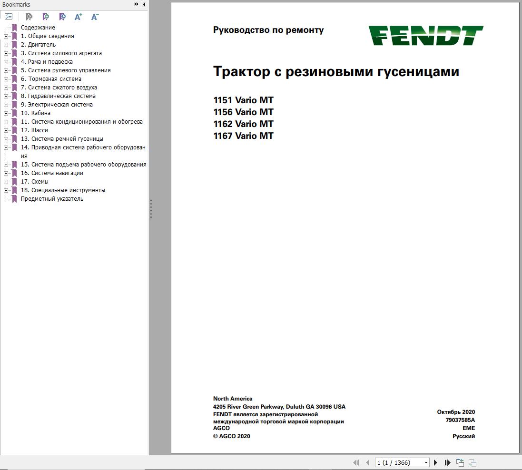Viewport: 522px width, 470px height.
Task: Jump to last page button
Action: [x=447, y=462]
